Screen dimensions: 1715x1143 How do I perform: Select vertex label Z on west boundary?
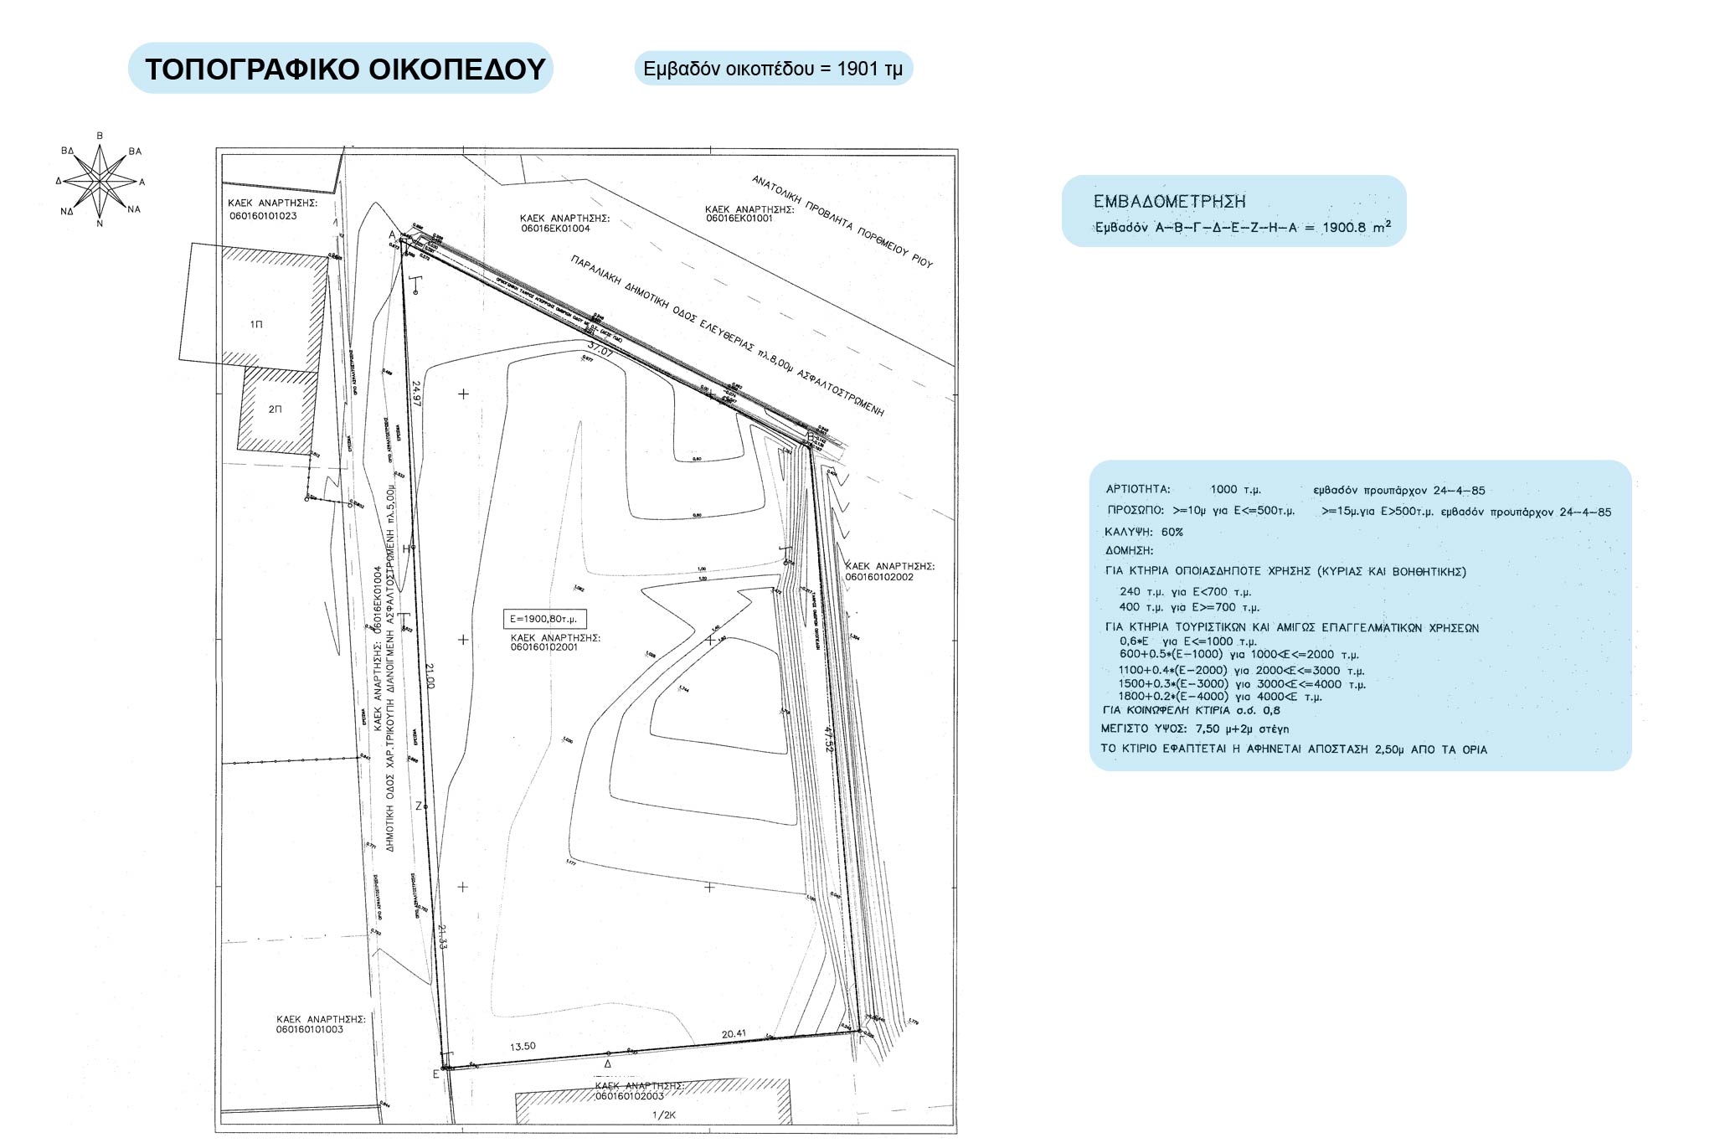[419, 806]
